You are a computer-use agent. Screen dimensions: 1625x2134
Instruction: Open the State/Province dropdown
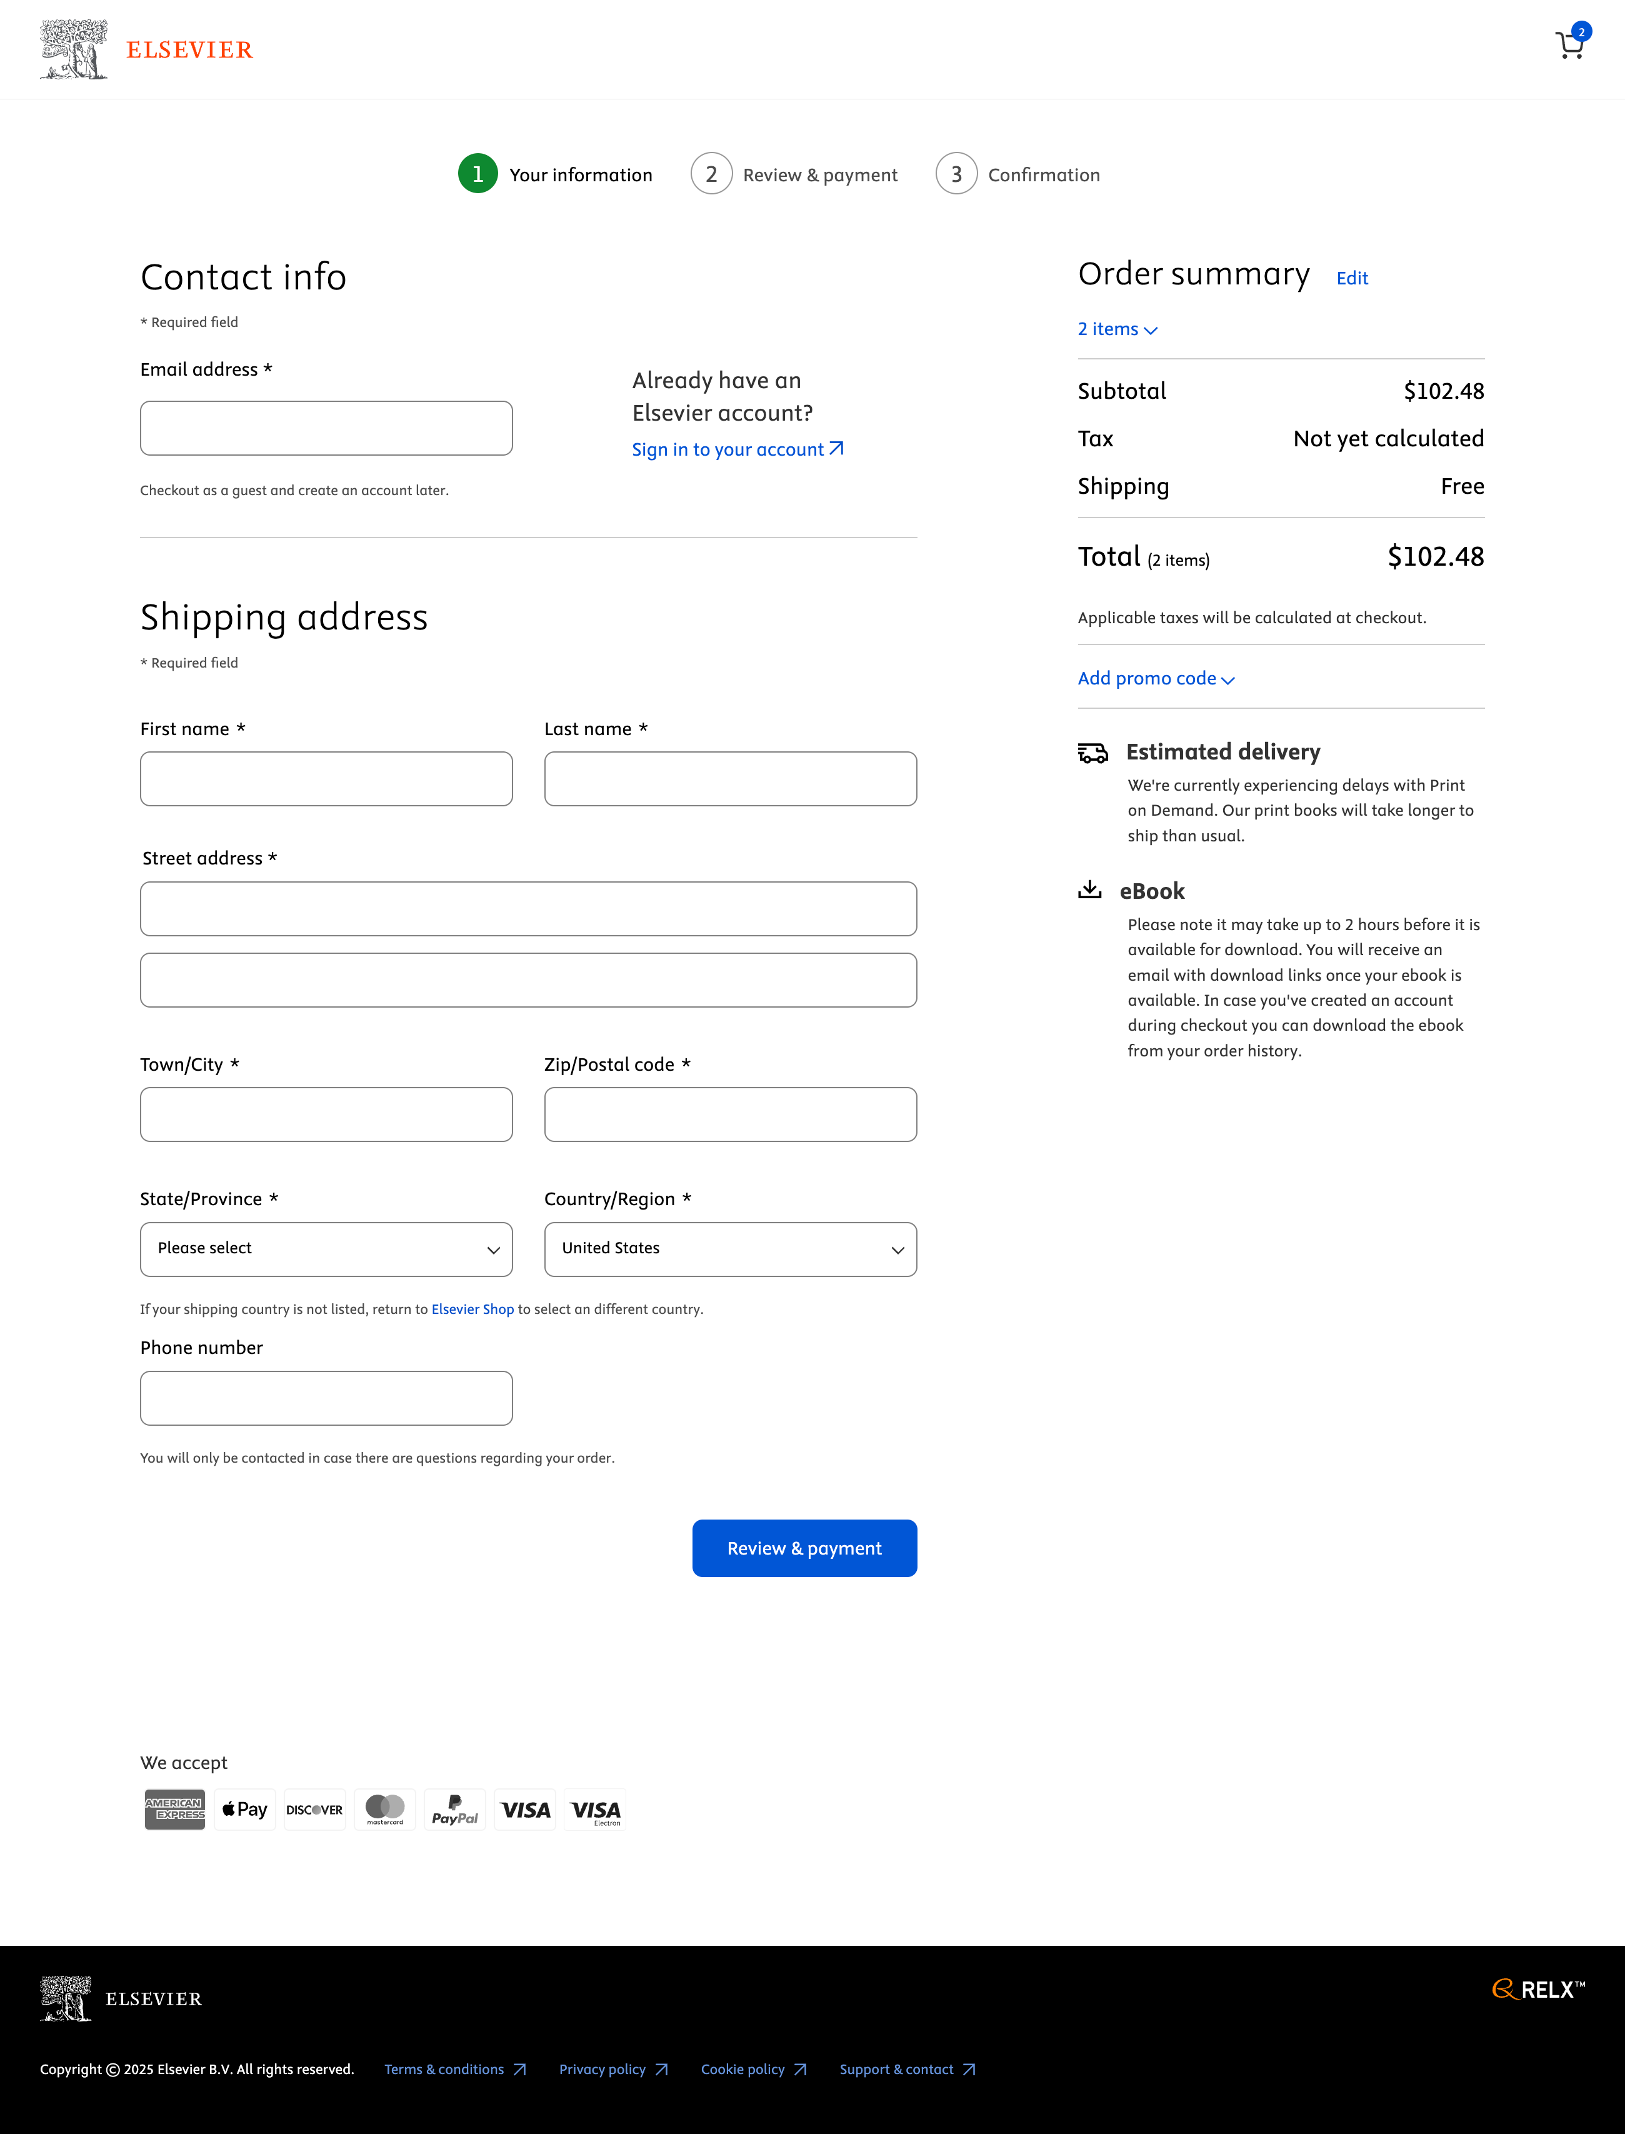coord(326,1249)
